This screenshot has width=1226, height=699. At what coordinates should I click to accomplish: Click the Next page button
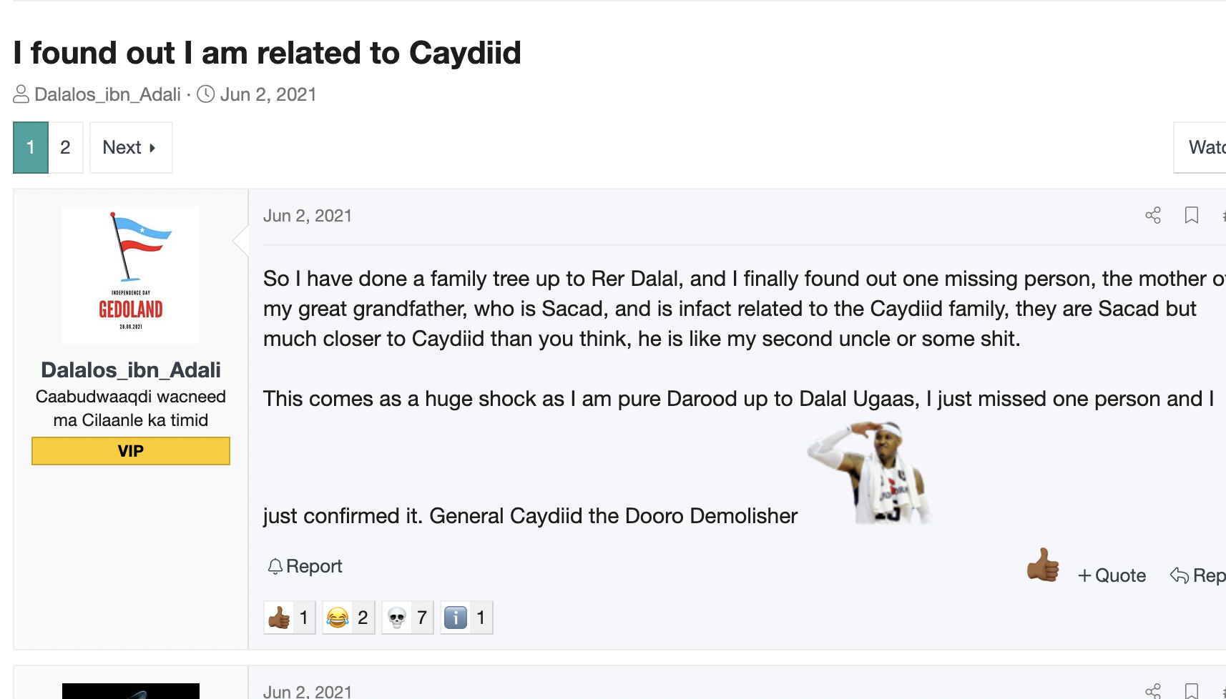tap(130, 148)
